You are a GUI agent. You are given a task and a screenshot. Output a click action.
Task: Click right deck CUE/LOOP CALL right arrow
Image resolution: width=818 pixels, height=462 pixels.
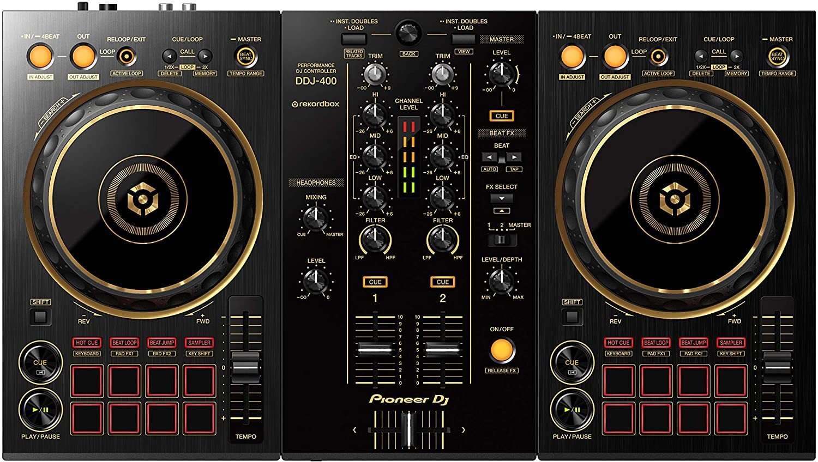[737, 56]
